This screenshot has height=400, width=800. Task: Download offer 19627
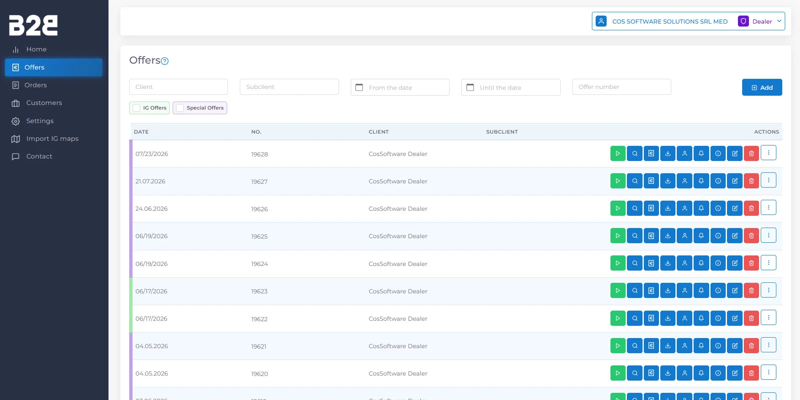(x=668, y=181)
